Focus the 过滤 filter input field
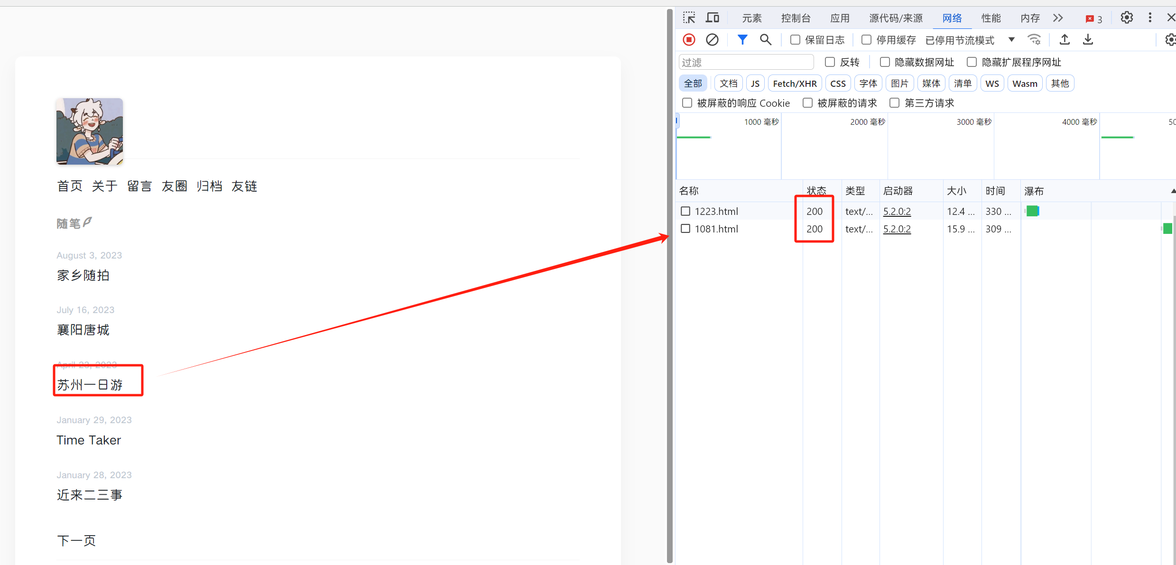The image size is (1176, 565). pos(746,62)
